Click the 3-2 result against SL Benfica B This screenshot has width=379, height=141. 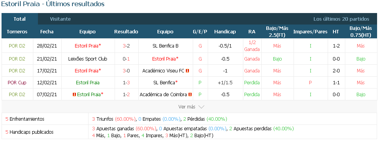tap(126, 46)
